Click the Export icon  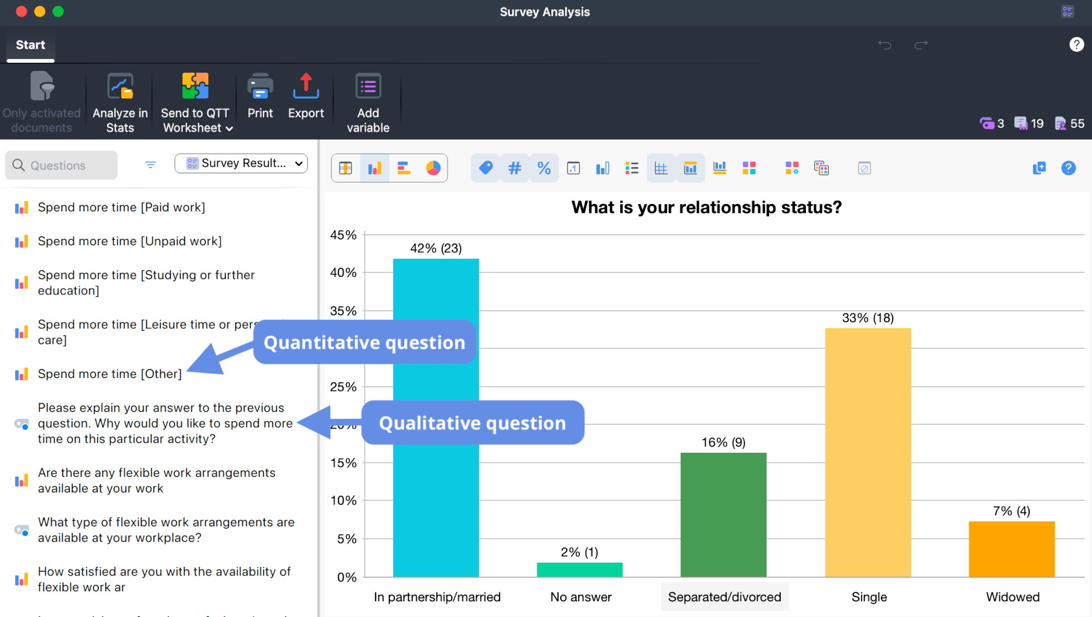306,97
